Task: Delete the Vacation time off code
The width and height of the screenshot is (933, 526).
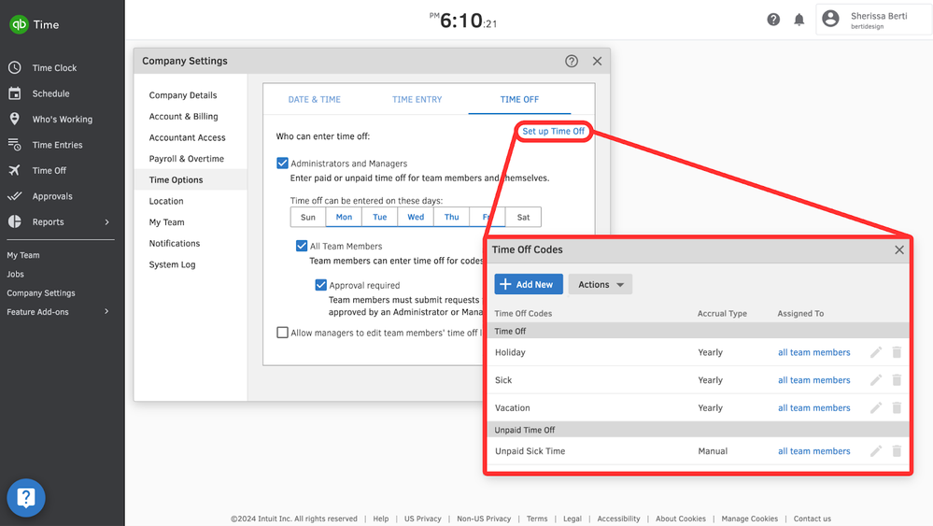Action: [897, 407]
